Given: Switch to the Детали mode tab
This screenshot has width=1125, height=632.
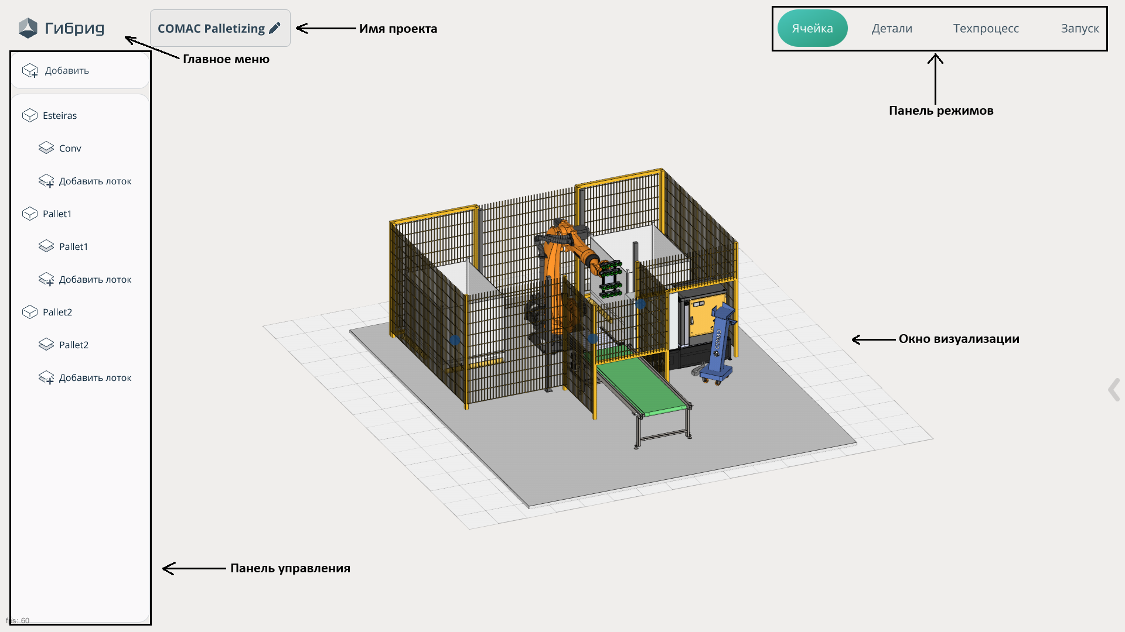Looking at the screenshot, I should (892, 28).
